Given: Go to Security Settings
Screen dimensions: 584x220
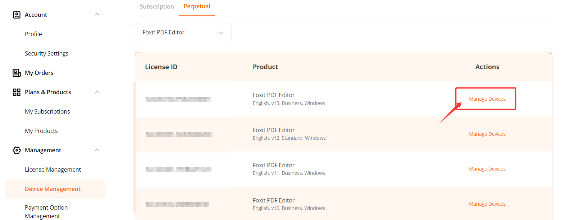Looking at the screenshot, I should [x=46, y=53].
